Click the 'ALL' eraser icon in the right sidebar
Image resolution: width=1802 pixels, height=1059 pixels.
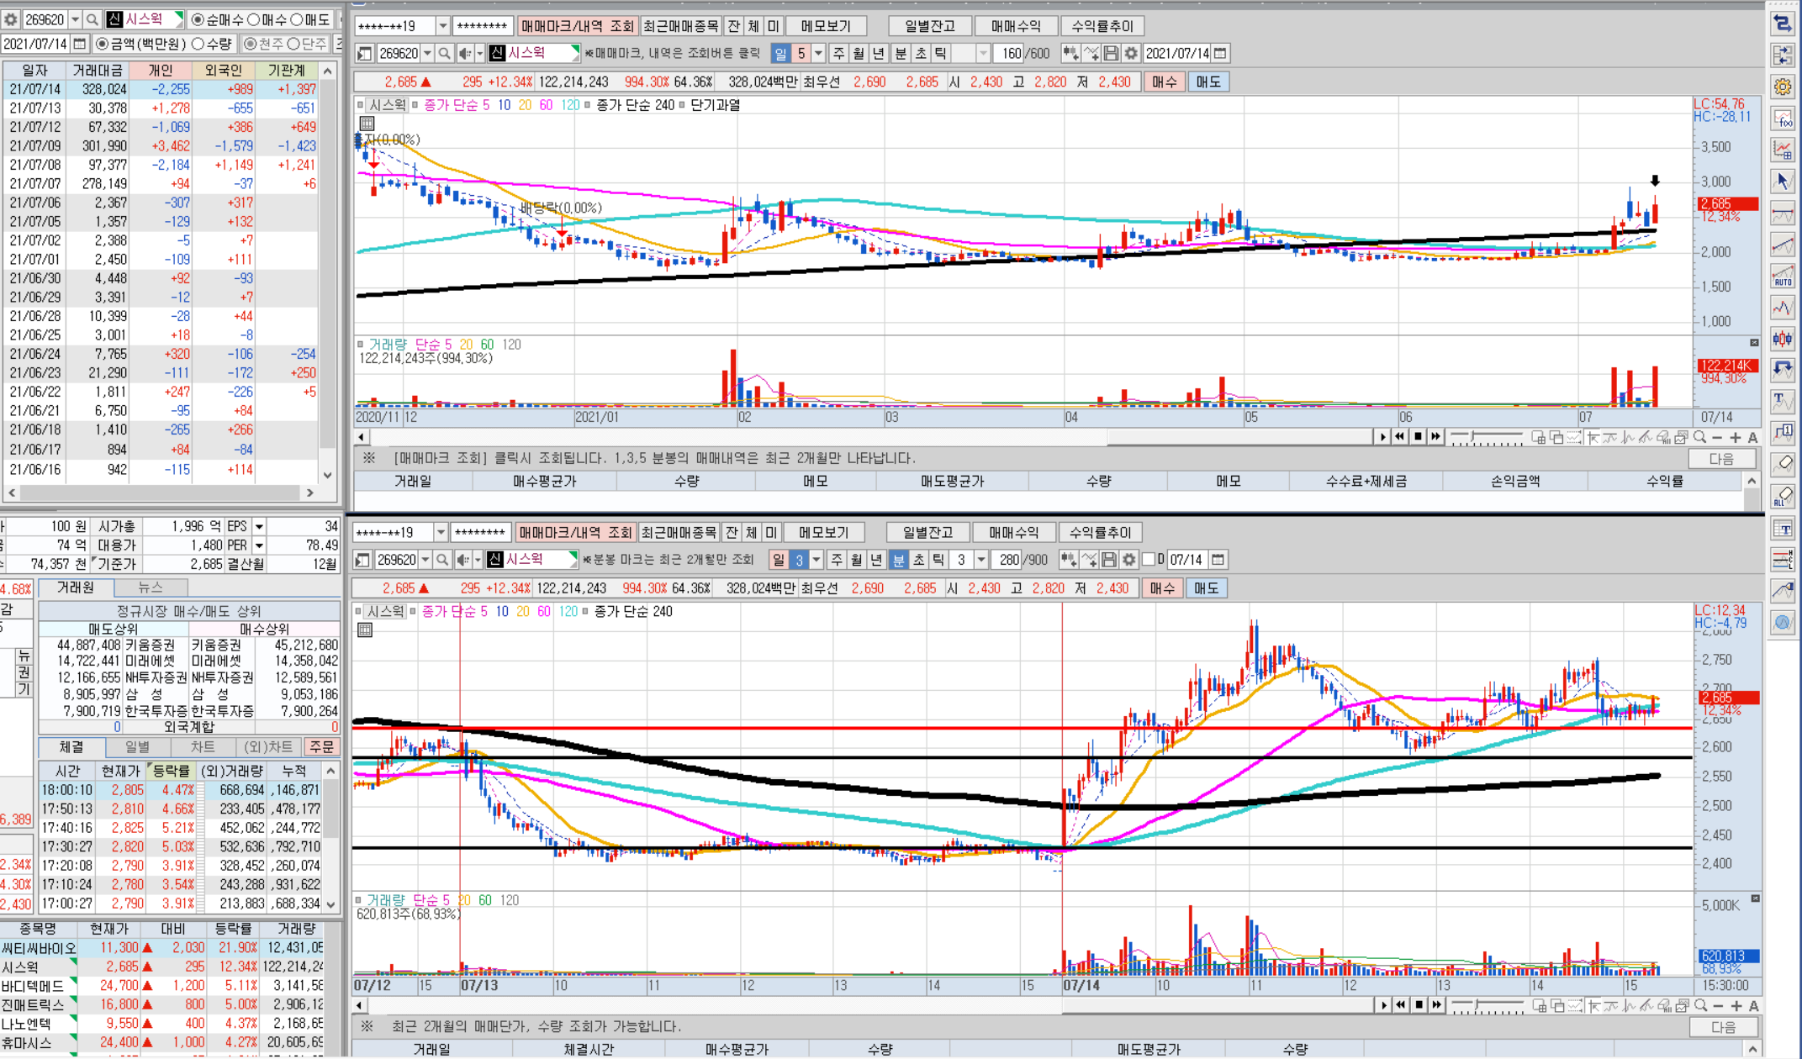click(x=1782, y=497)
